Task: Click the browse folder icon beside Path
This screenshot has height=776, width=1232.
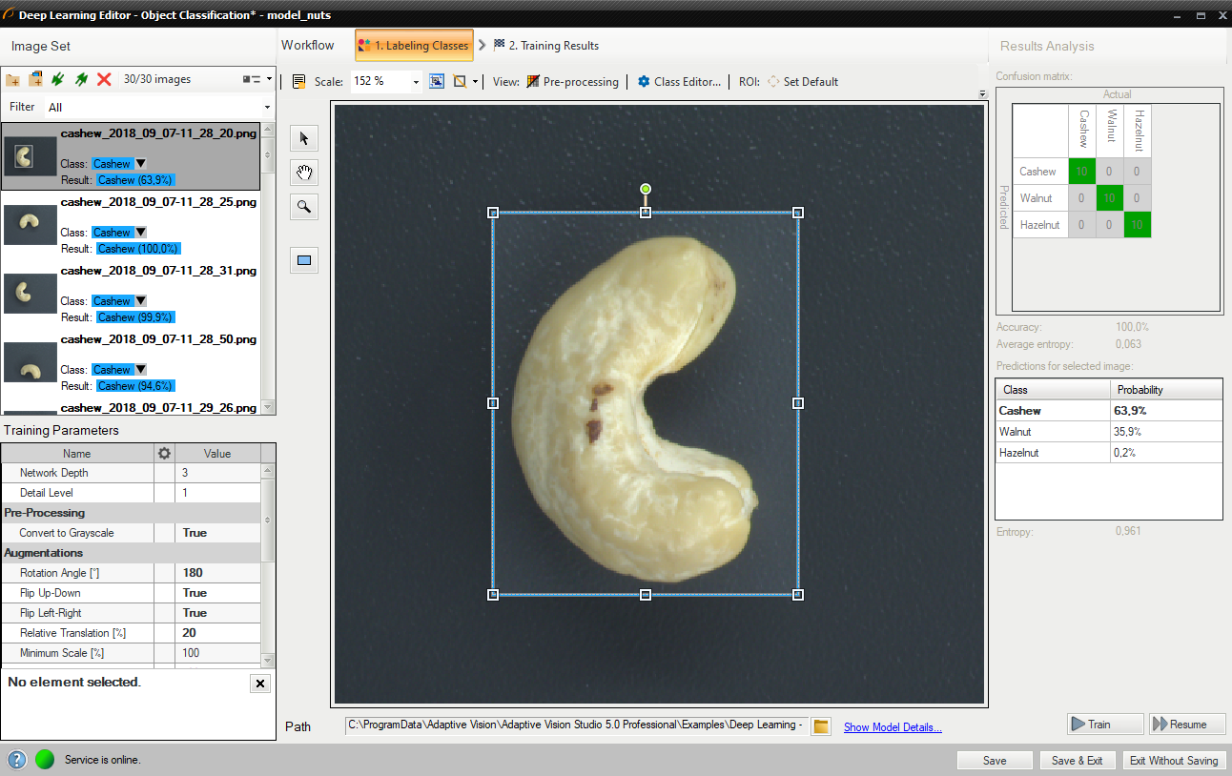Action: click(820, 726)
